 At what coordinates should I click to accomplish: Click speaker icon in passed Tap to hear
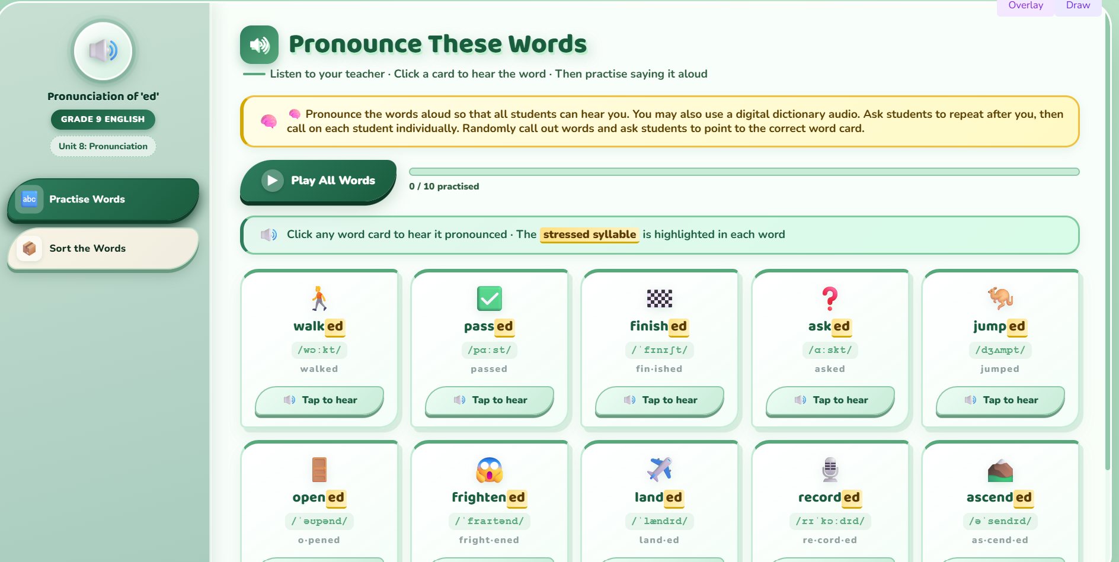coord(459,400)
